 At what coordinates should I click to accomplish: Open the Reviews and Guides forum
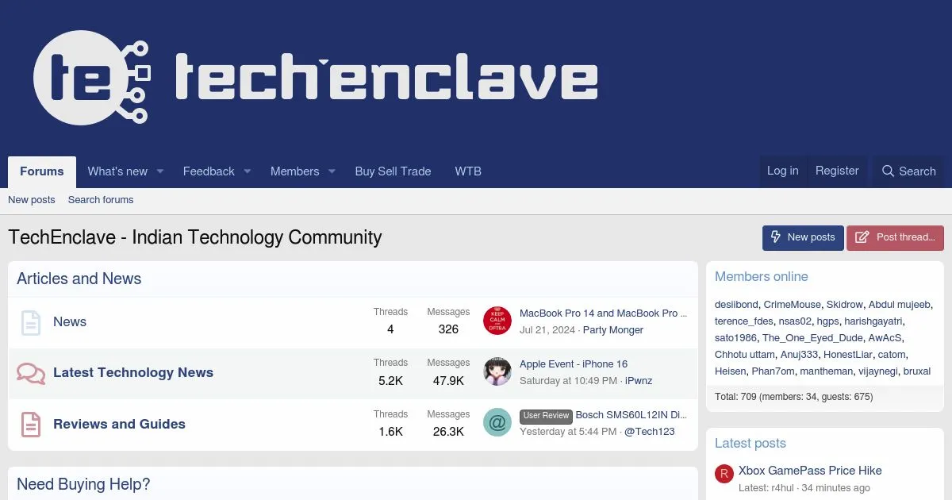[x=119, y=424]
